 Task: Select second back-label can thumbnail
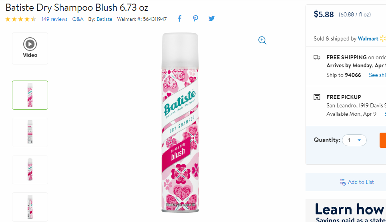tap(30, 132)
